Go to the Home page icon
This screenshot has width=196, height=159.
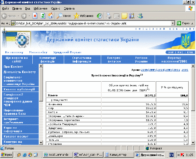51,16
